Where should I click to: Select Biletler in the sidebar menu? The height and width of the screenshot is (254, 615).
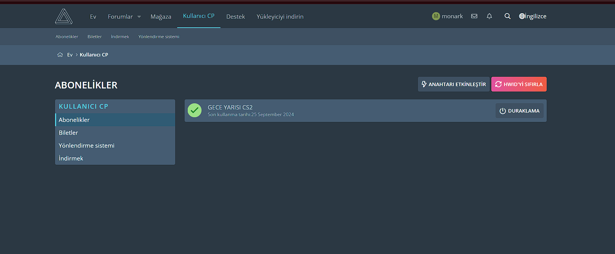click(115, 132)
